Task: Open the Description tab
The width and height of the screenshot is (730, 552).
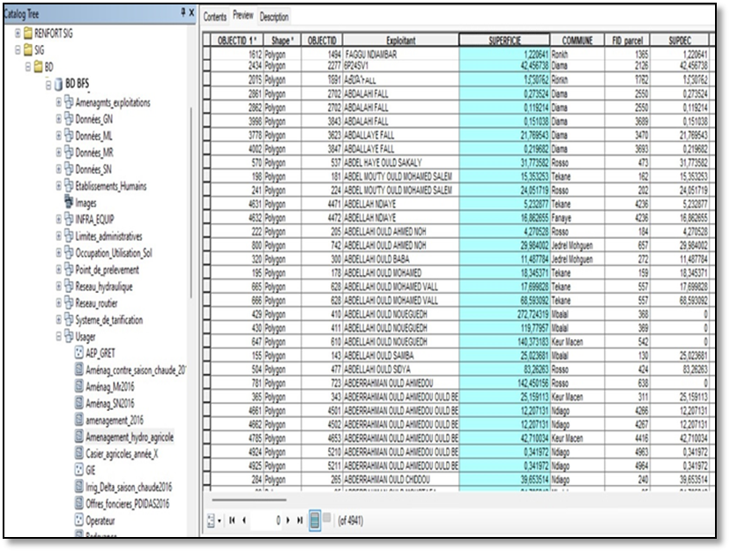Action: [x=273, y=17]
